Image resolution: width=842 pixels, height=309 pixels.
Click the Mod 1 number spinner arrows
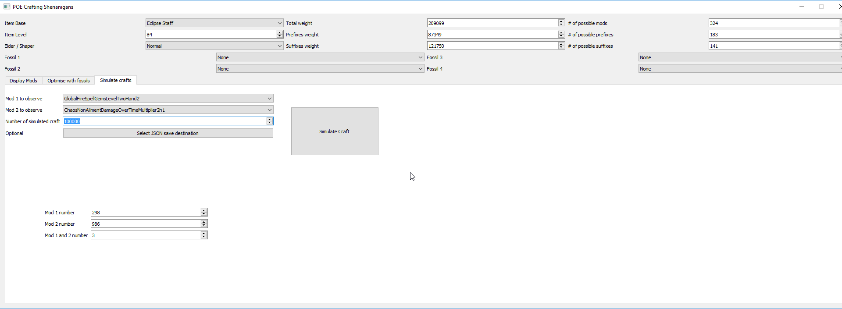204,213
